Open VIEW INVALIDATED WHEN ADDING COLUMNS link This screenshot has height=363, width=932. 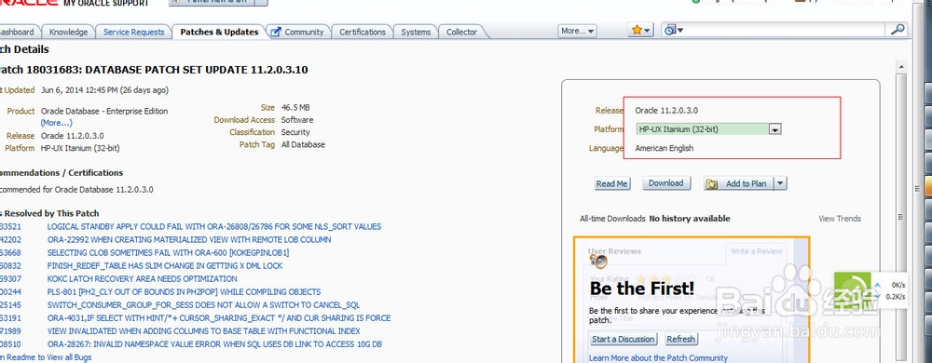(x=204, y=331)
